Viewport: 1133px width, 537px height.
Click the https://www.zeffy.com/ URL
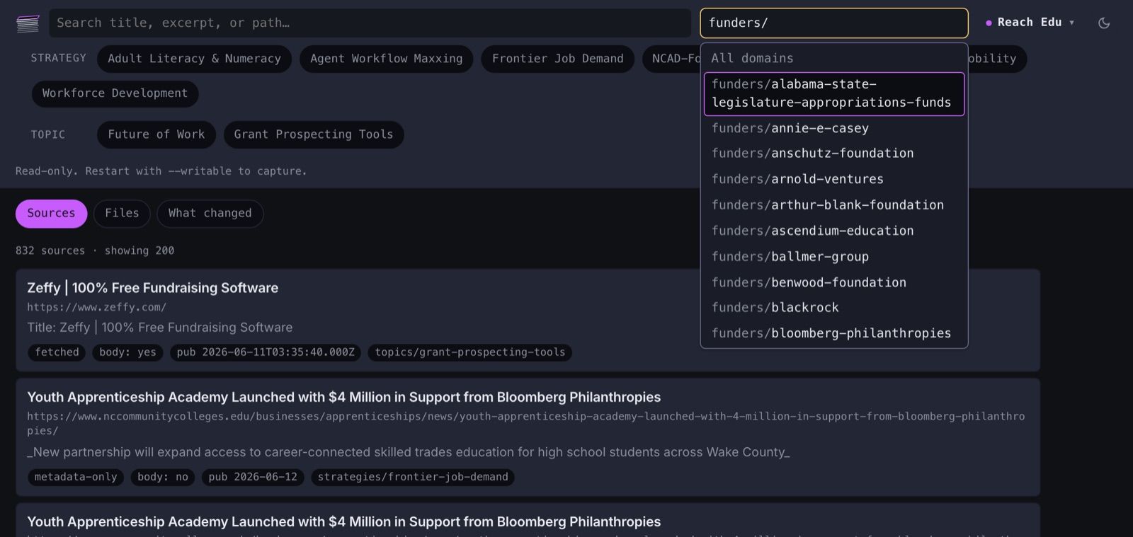pyautogui.click(x=97, y=307)
